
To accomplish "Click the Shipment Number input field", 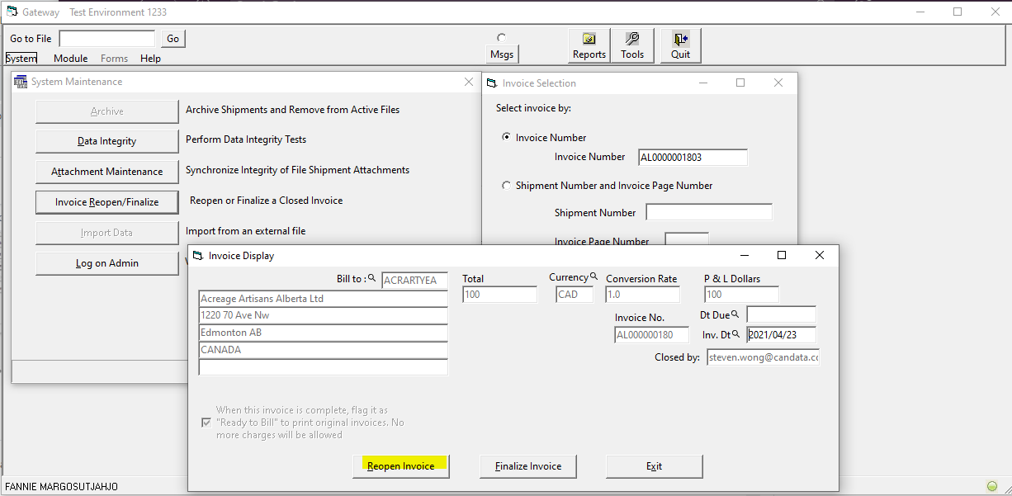I will [x=709, y=212].
